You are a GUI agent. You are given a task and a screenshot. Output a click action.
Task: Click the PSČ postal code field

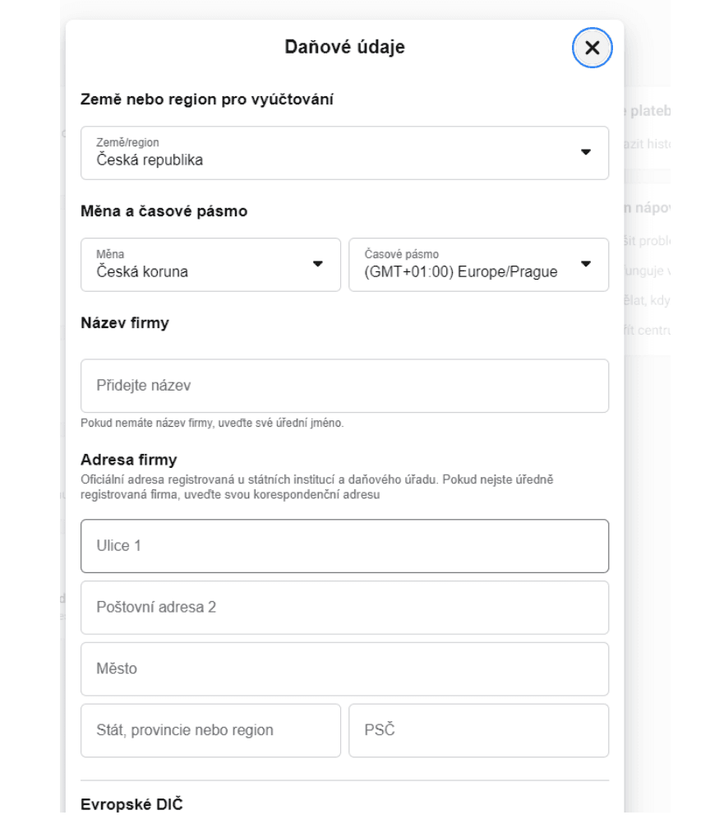pyautogui.click(x=479, y=730)
